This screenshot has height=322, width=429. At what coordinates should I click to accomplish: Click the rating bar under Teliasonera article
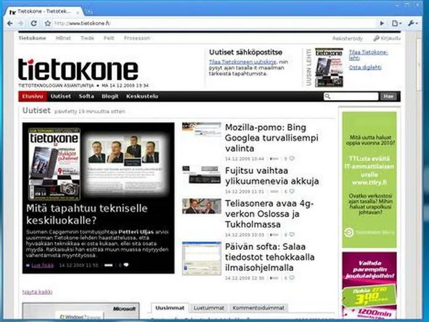click(274, 235)
